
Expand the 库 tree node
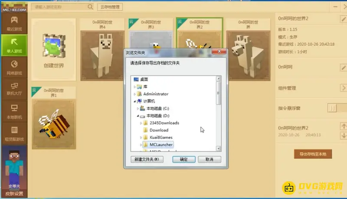coord(135,87)
